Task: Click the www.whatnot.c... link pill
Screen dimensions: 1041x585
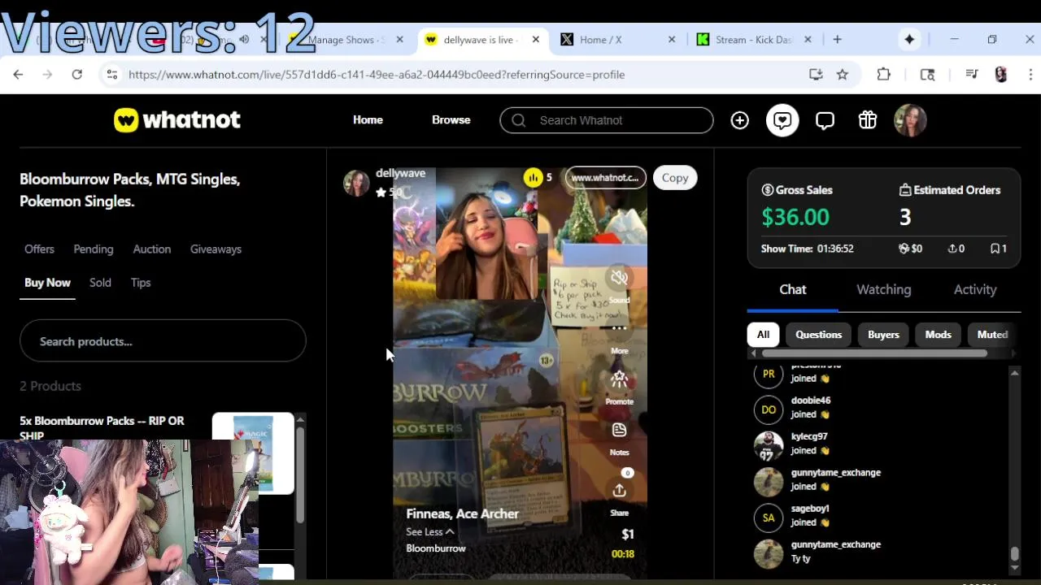Action: coord(605,178)
